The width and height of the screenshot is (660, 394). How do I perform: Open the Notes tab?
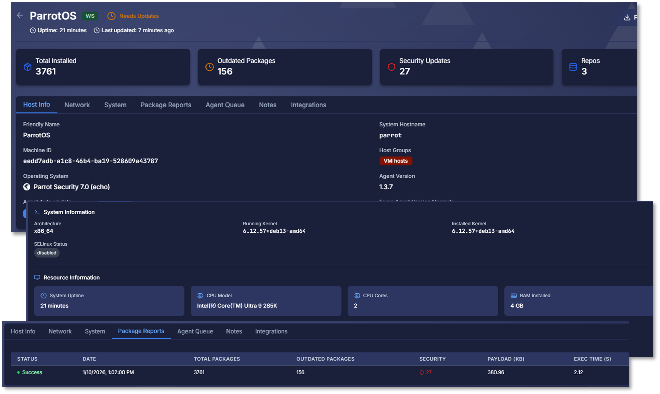click(x=267, y=105)
